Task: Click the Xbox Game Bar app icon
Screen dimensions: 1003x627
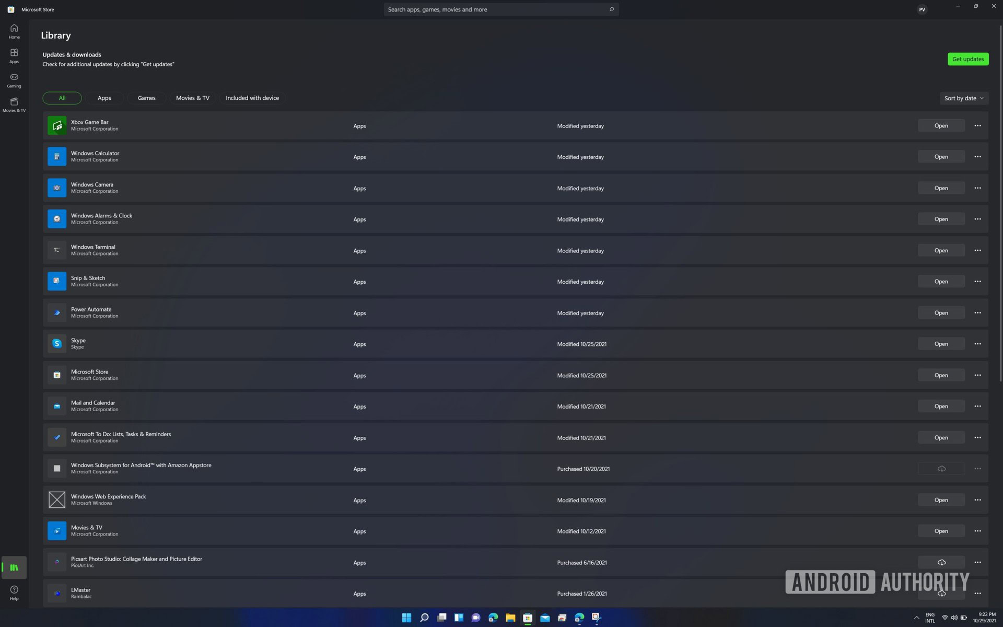Action: point(56,126)
